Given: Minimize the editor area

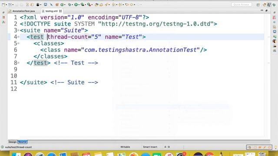Looking at the screenshot, I should (x=262, y=10).
